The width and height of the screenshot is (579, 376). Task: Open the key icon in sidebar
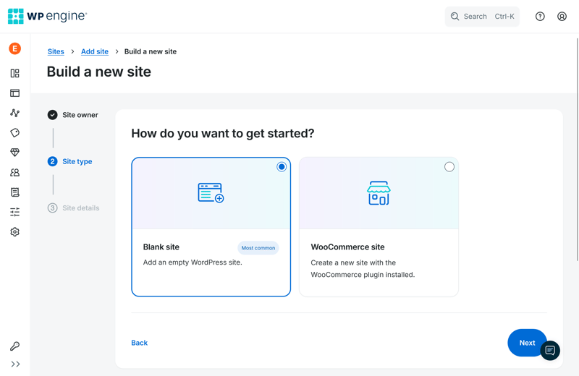click(14, 346)
